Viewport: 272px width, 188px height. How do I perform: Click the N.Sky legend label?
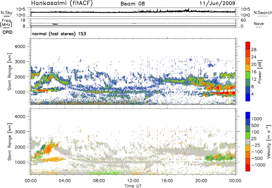coord(6,13)
